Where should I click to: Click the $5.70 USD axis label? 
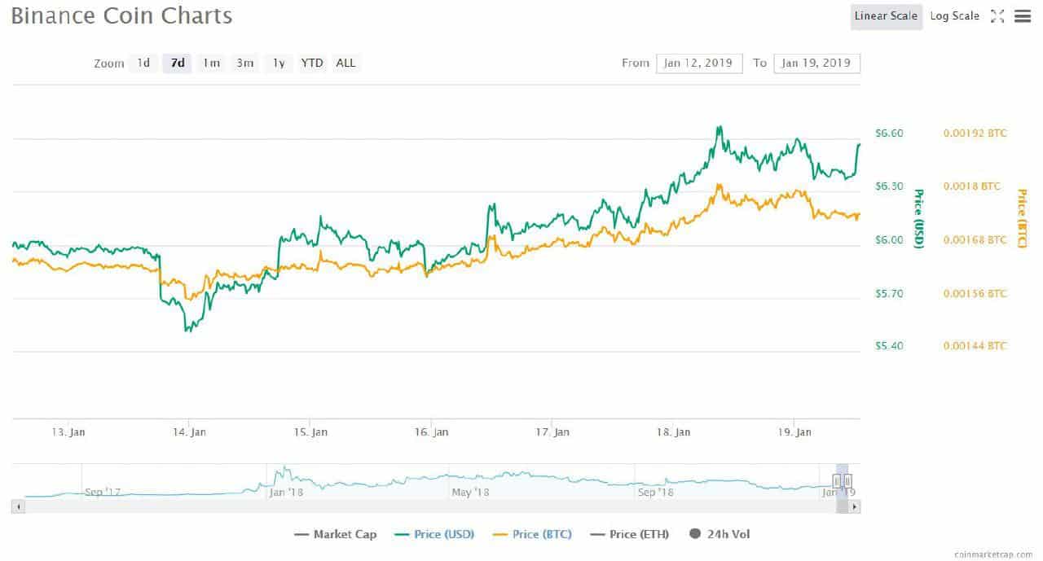click(887, 293)
